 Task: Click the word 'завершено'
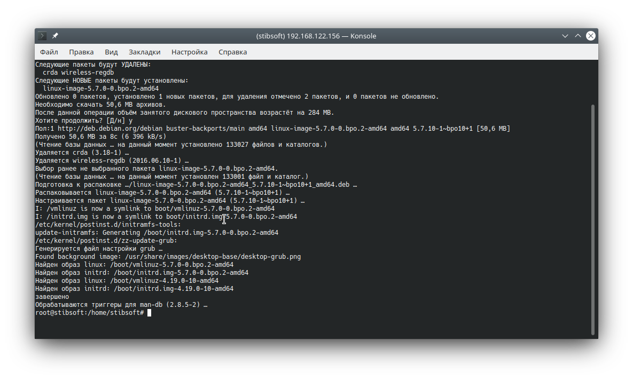pyautogui.click(x=52, y=297)
